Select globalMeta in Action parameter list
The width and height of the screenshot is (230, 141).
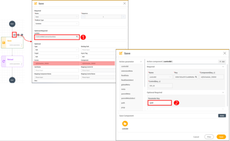point(126,85)
